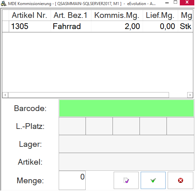Maximize the MDE Kommissionierung window
This screenshot has width=196, height=191.
(x=175, y=2)
